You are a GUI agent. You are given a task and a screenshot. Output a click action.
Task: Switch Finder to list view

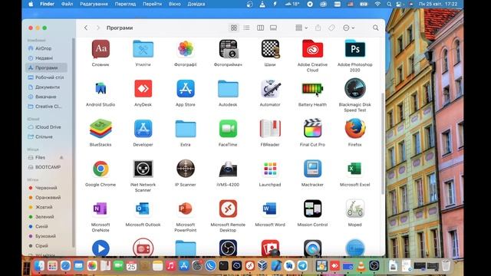[x=246, y=28]
